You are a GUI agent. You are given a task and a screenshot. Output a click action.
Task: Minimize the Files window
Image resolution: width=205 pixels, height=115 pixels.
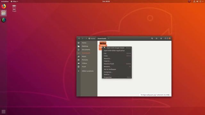pyautogui.click(x=165, y=38)
